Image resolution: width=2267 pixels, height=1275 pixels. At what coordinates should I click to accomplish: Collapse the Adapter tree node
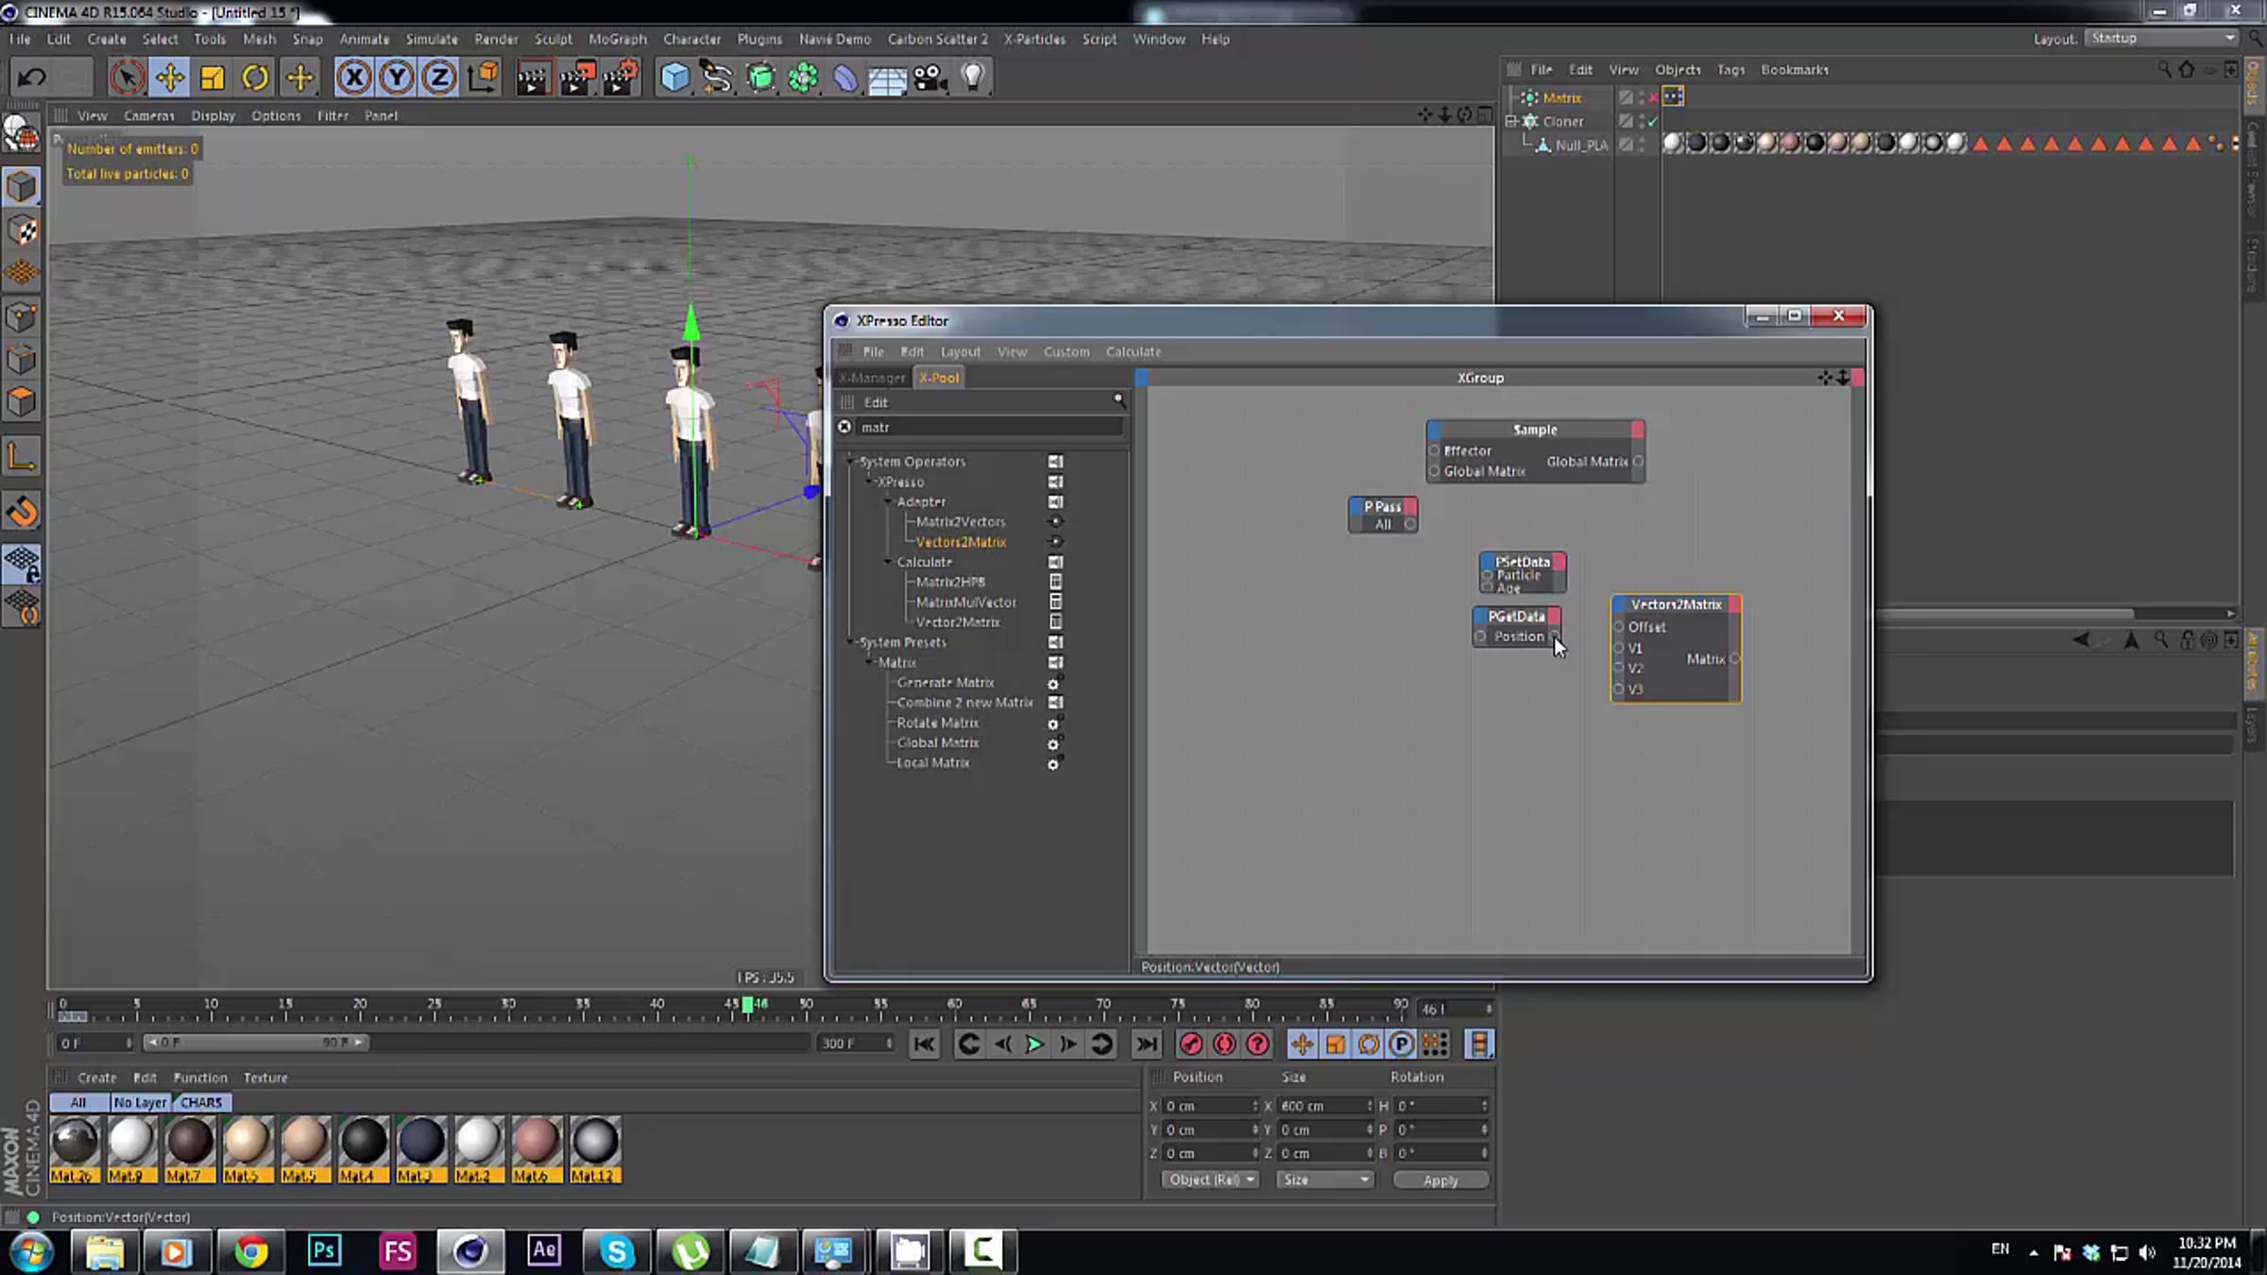(888, 501)
